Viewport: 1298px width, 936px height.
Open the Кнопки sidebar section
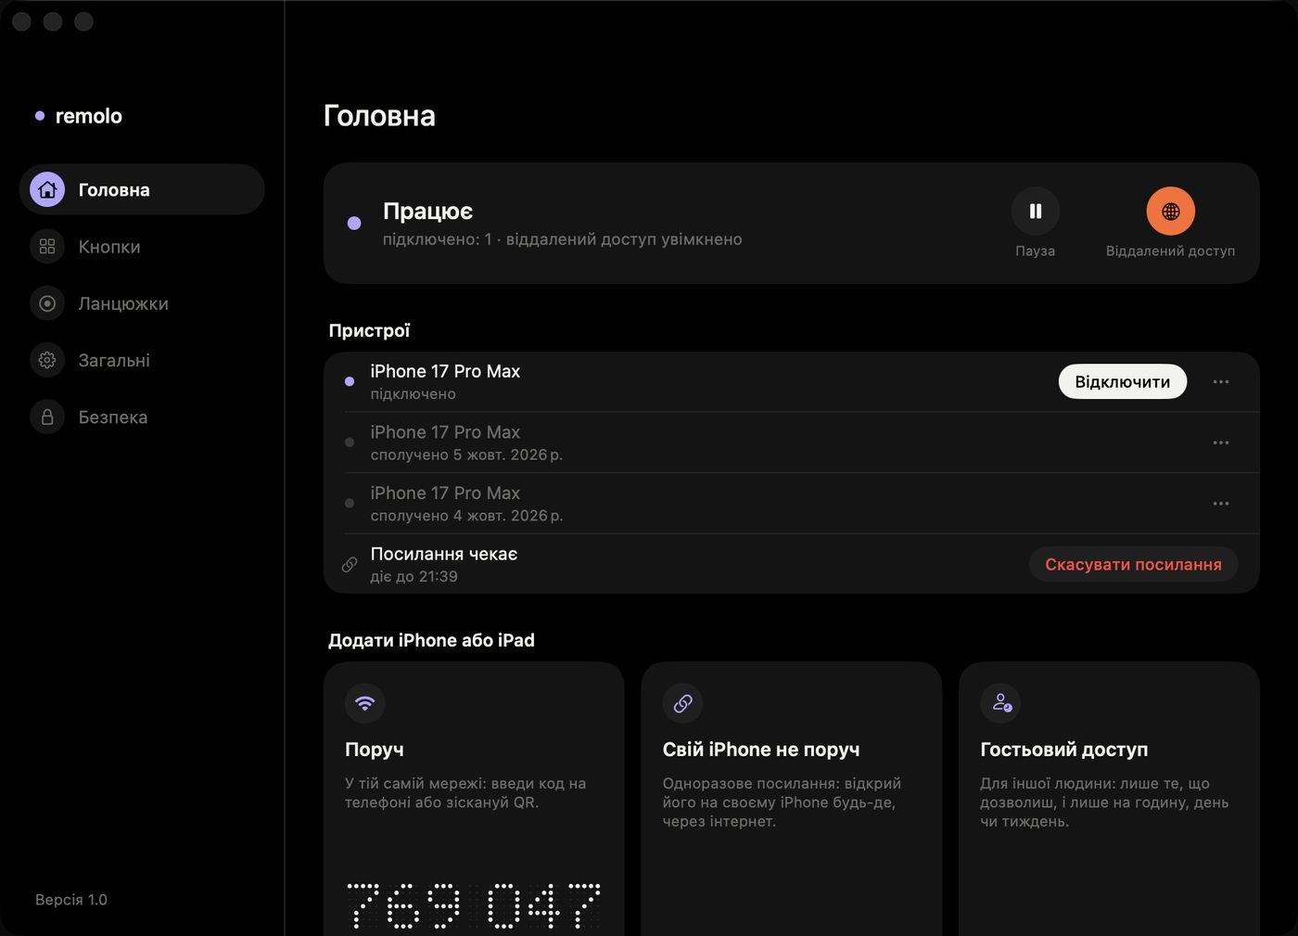[142, 247]
